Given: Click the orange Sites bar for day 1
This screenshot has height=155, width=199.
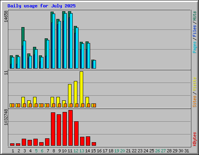Looking at the screenshot, I should pos(13,105).
